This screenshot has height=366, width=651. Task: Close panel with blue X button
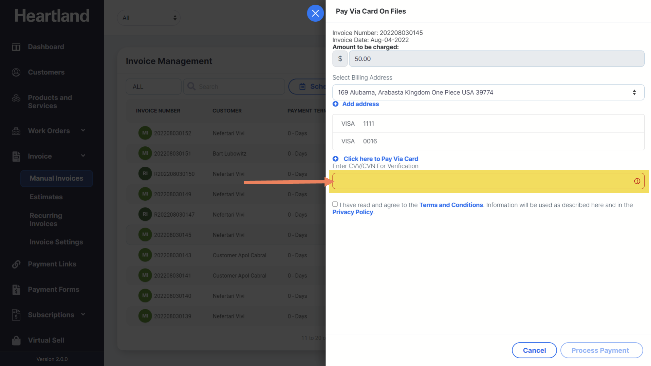(315, 13)
